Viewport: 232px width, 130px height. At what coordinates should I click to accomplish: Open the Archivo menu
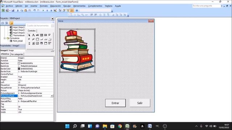pyautogui.click(x=9, y=6)
